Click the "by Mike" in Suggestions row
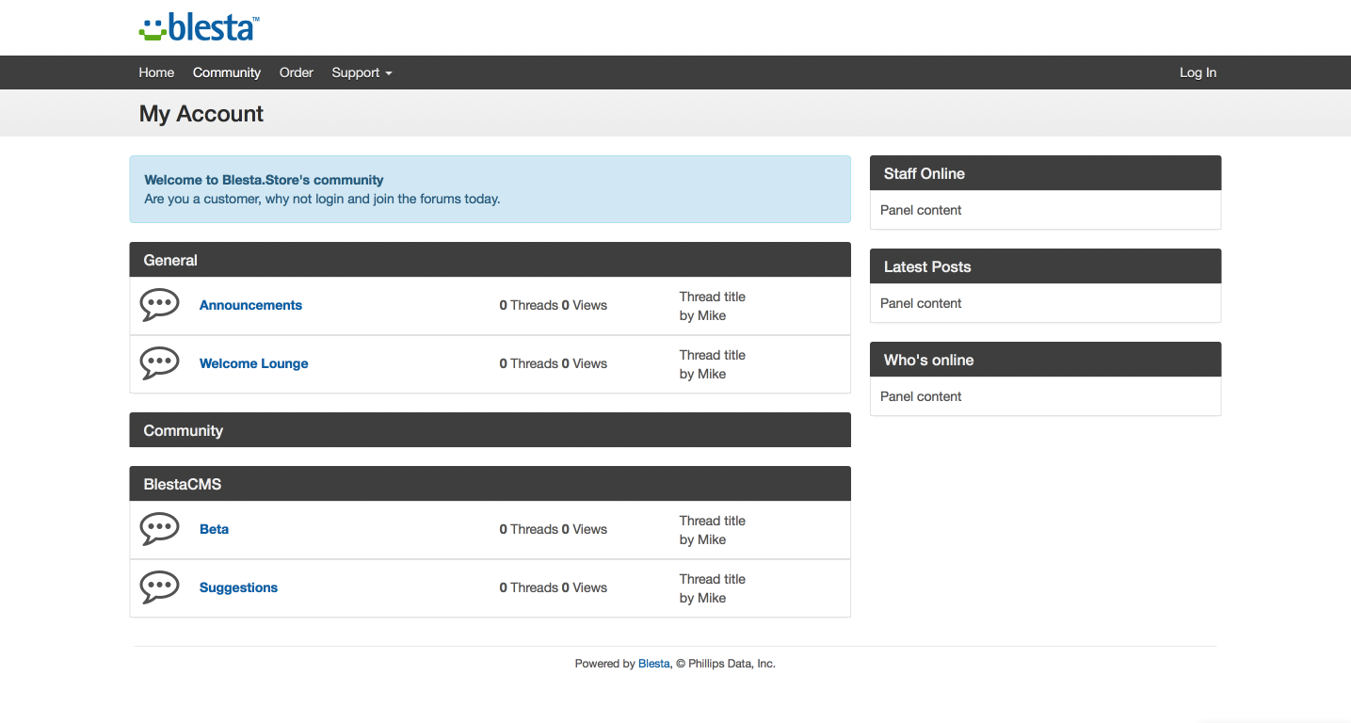This screenshot has height=723, width=1351. [702, 598]
